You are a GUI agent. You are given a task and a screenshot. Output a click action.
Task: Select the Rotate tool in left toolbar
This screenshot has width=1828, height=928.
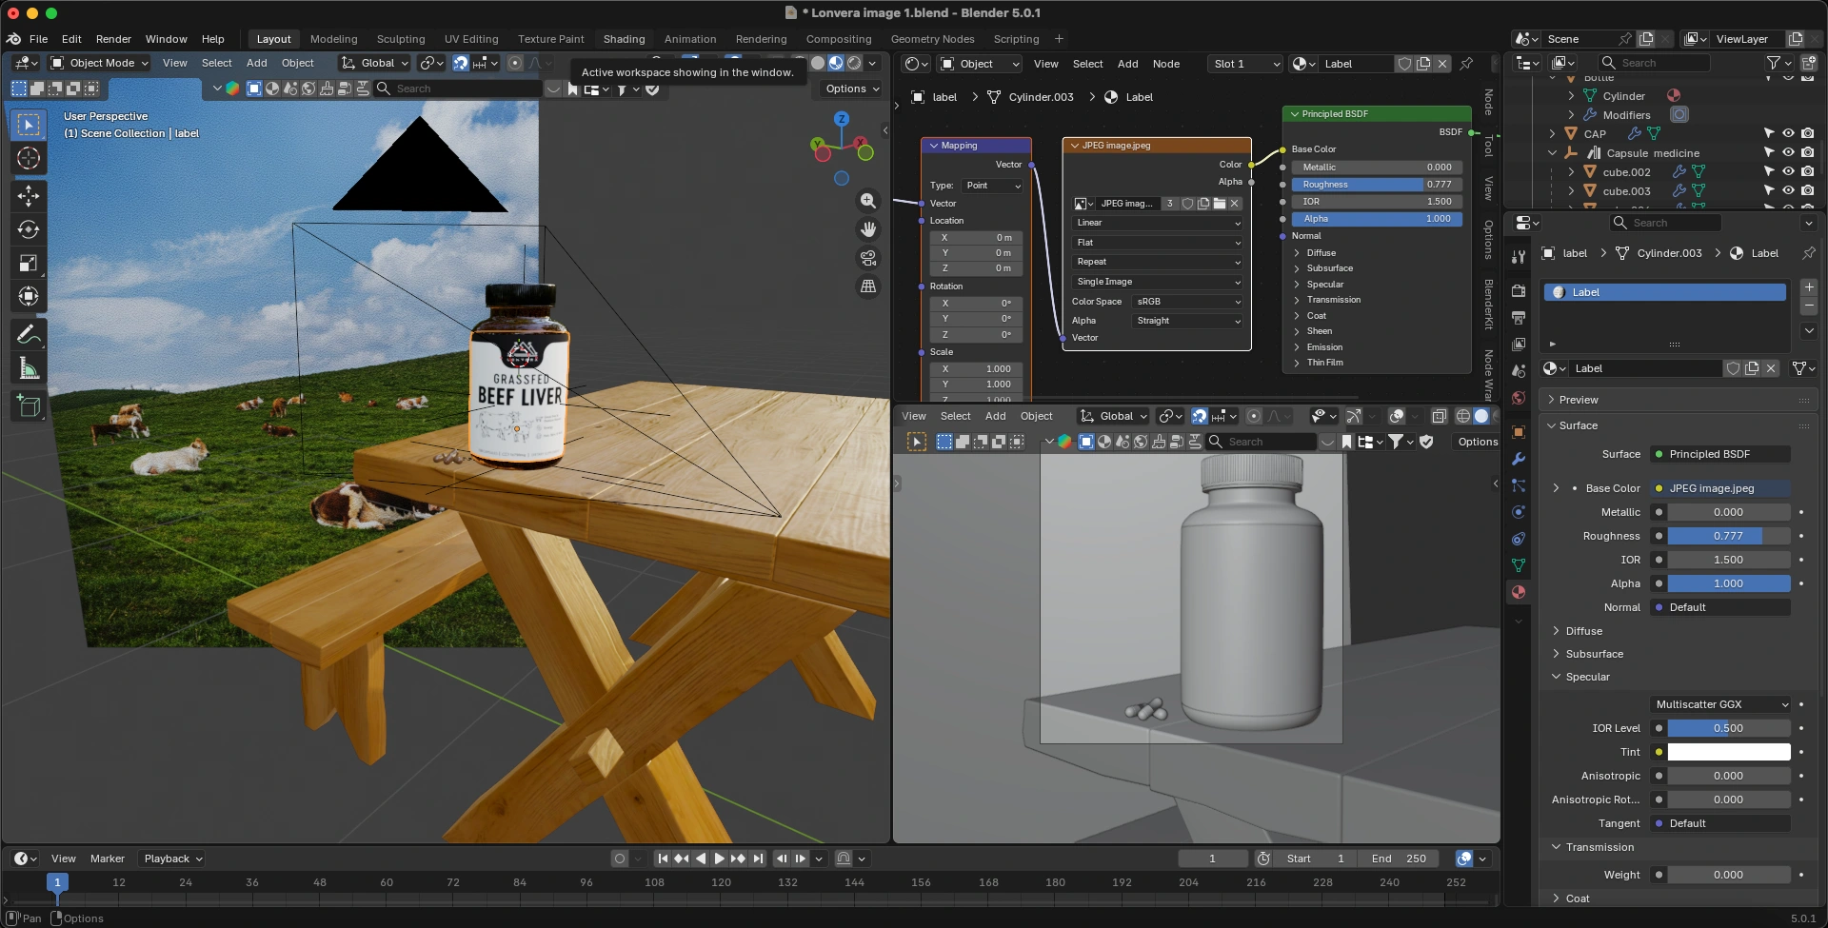tap(29, 229)
